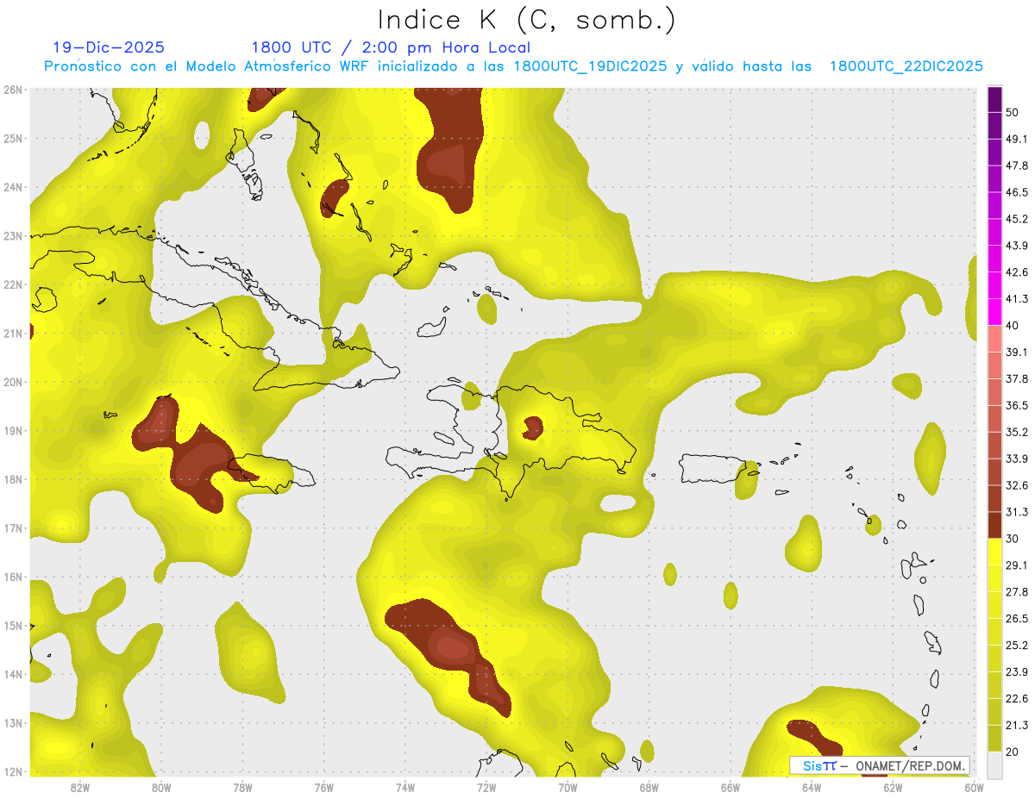
Task: Click the 14N latitude axis label
Action: (12, 674)
